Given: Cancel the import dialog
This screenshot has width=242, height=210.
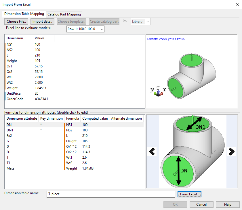Looking at the screenshot, I should 201,205.
